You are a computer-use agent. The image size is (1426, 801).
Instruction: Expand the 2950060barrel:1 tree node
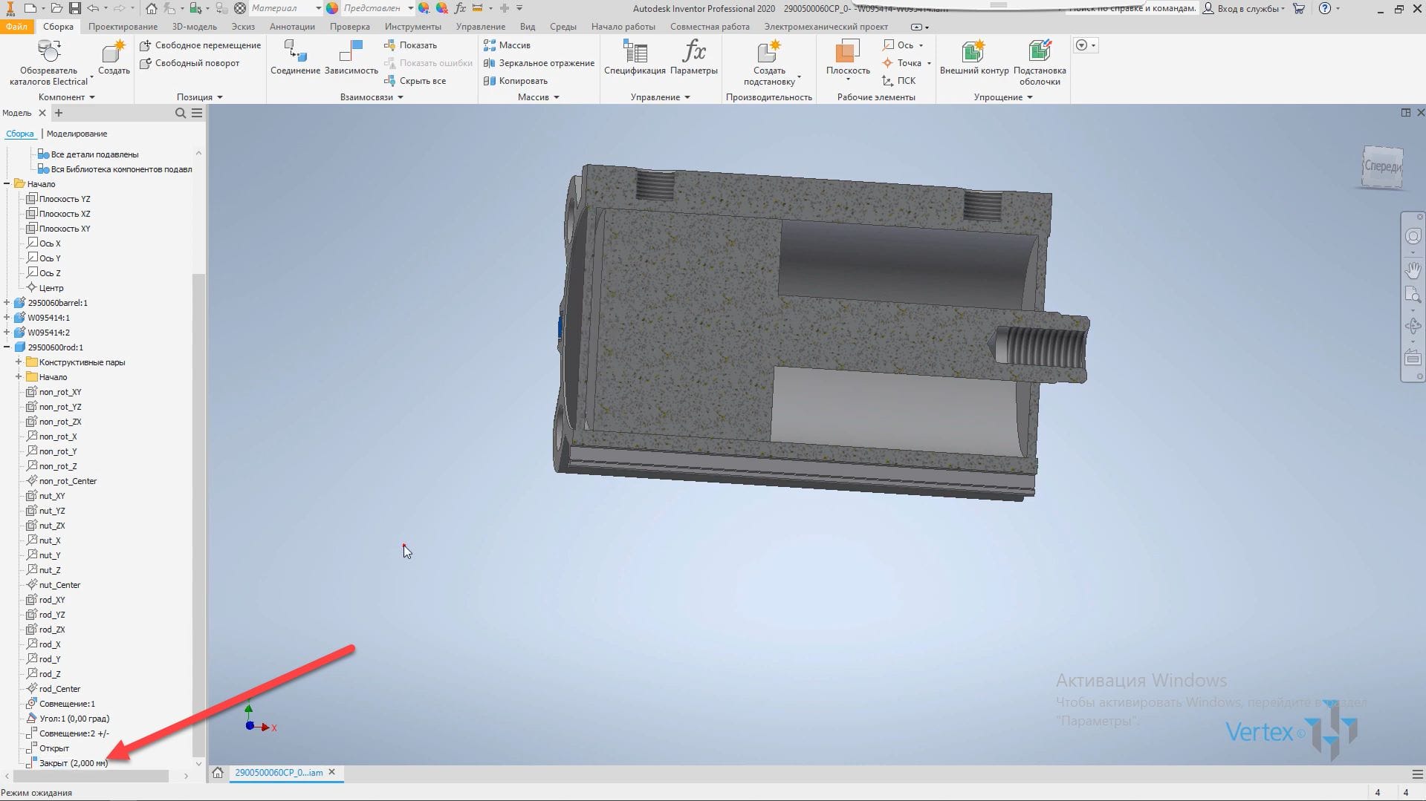[x=7, y=303]
